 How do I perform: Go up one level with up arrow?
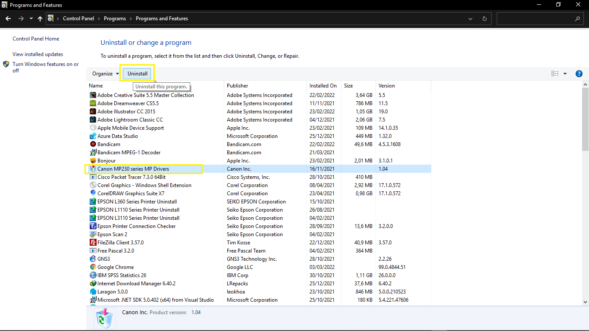[x=40, y=19]
